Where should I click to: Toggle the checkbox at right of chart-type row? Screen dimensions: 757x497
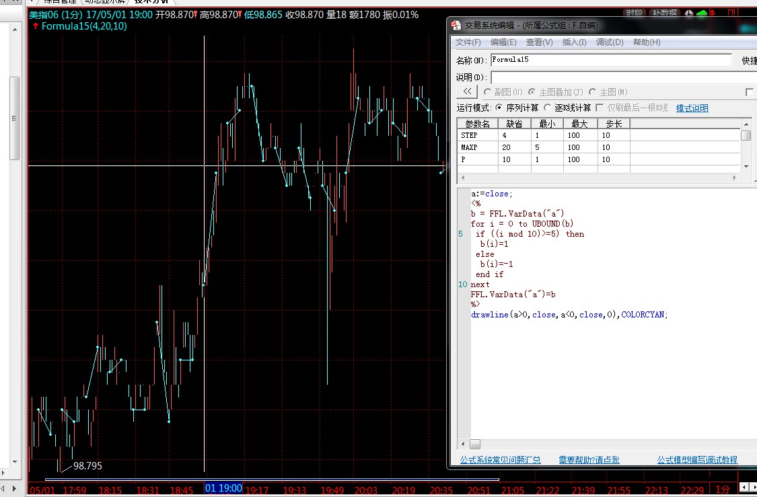pos(750,91)
